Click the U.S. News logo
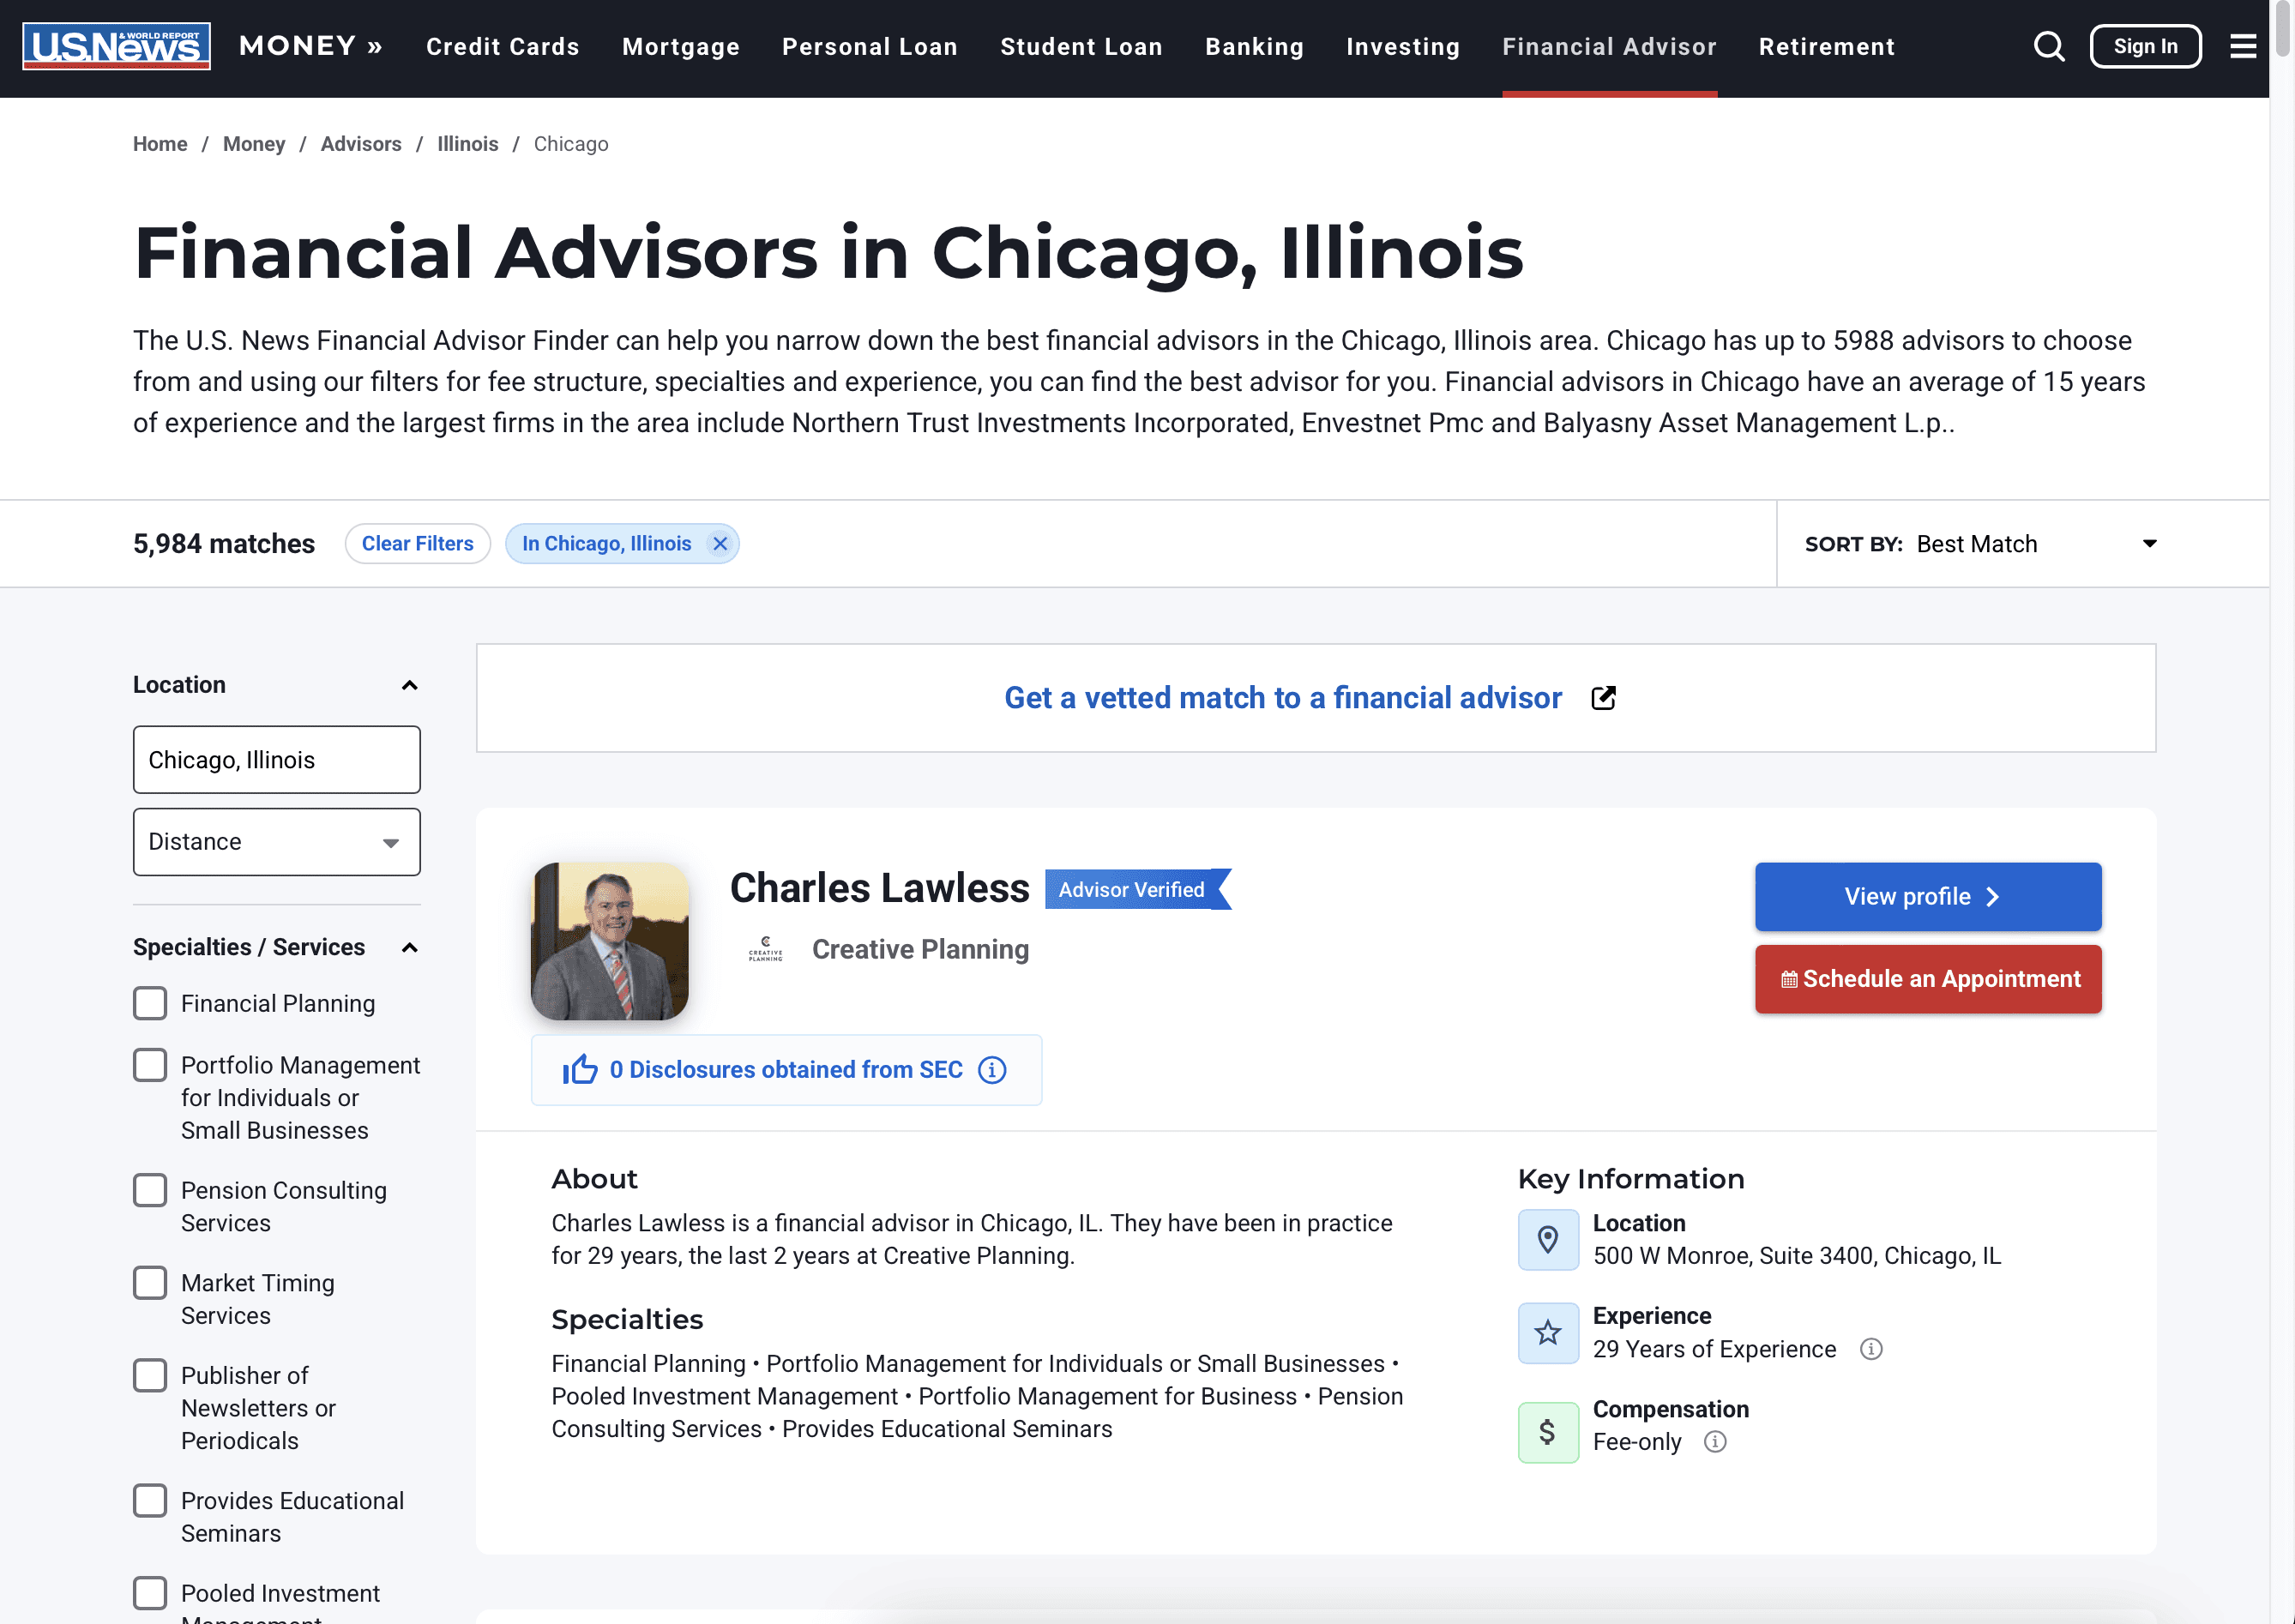Screen dimensions: 2295x1624 point(116,46)
